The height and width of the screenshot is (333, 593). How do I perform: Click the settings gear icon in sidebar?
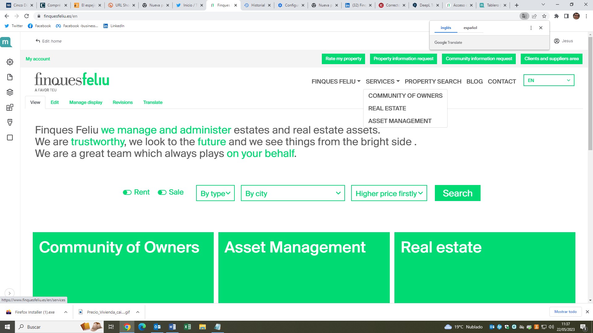tap(10, 62)
